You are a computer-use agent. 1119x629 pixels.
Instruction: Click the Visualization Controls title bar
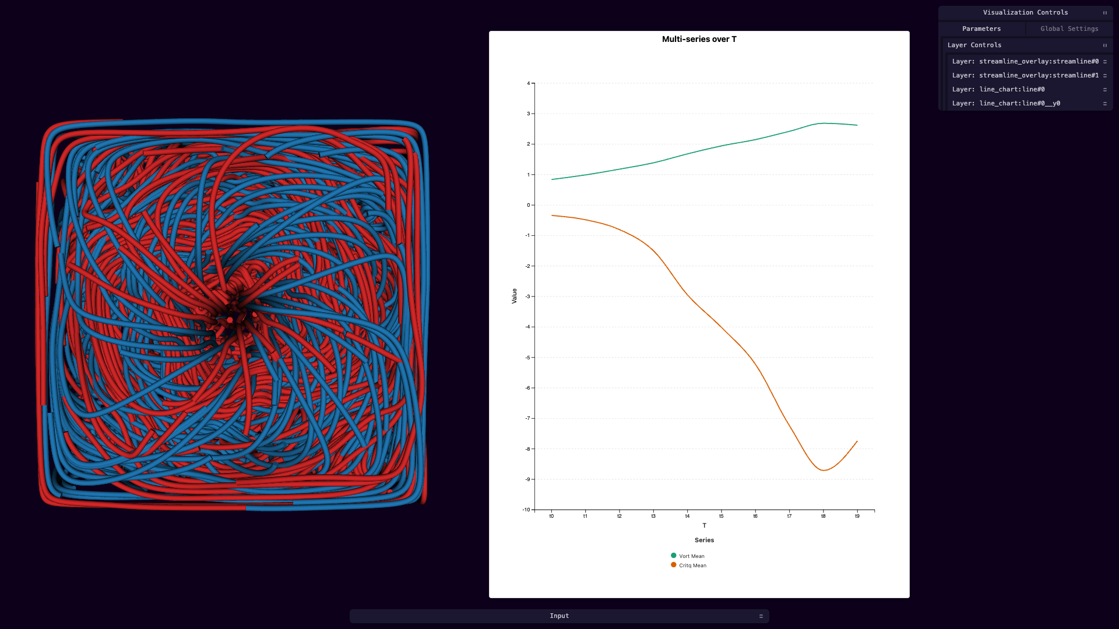[1026, 13]
